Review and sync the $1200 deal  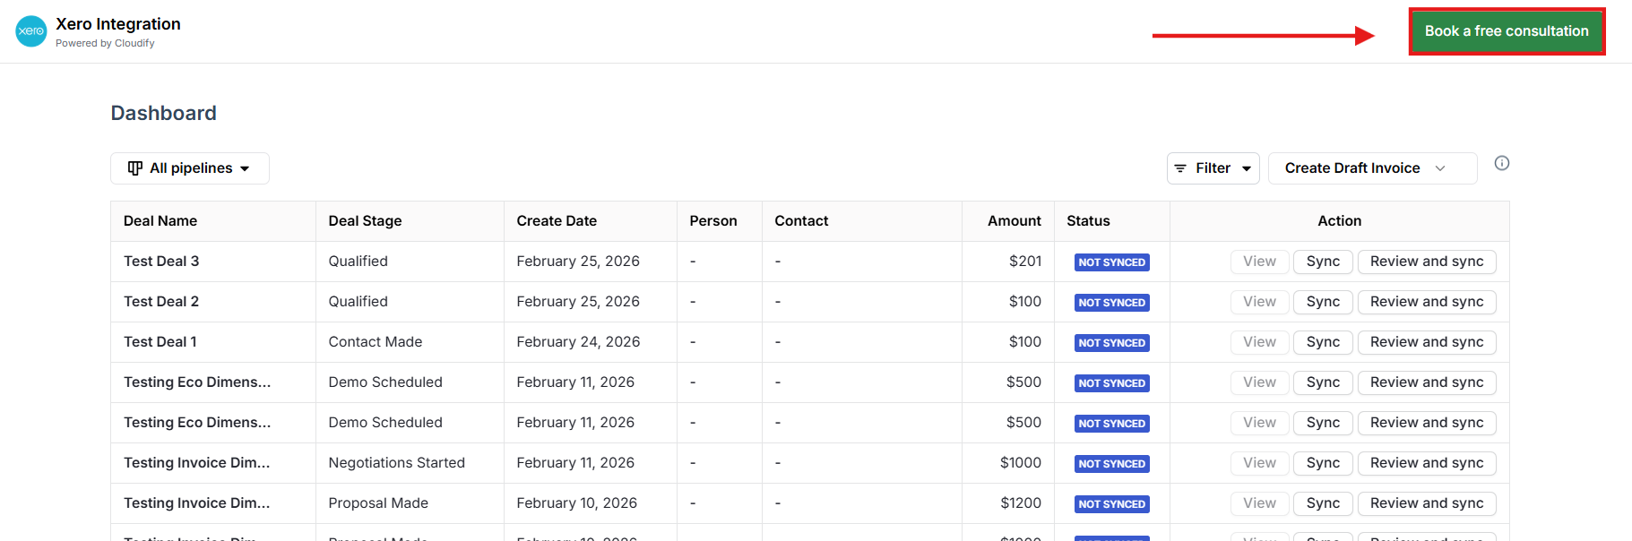[1426, 503]
